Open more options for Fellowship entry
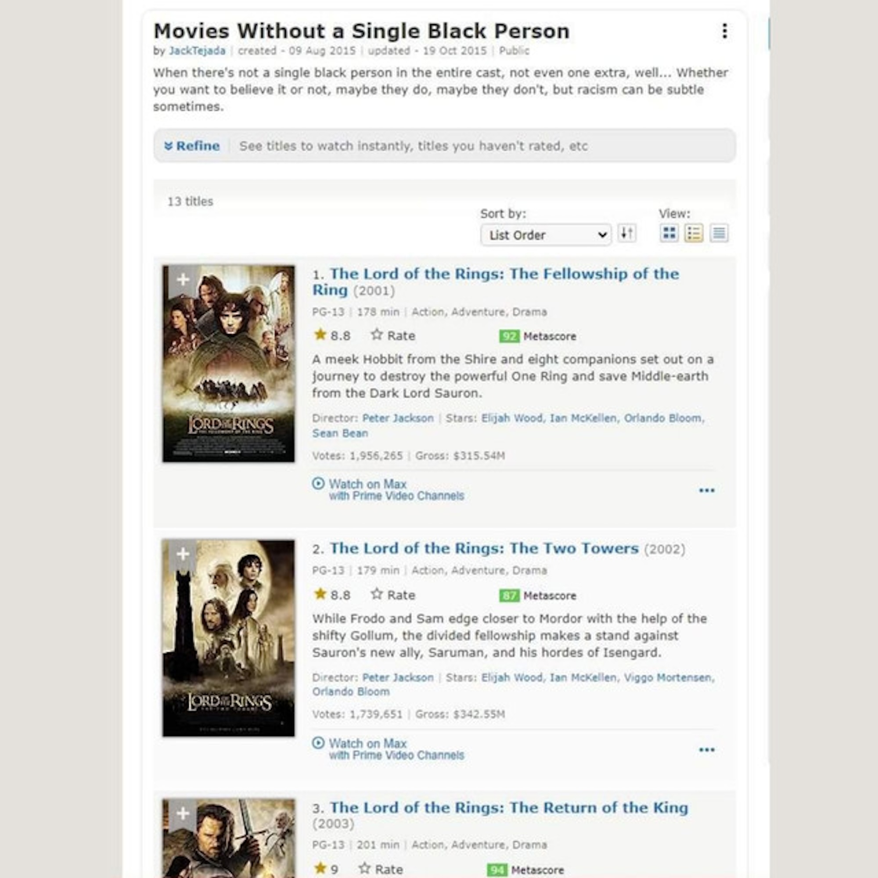878x878 pixels. 707,490
